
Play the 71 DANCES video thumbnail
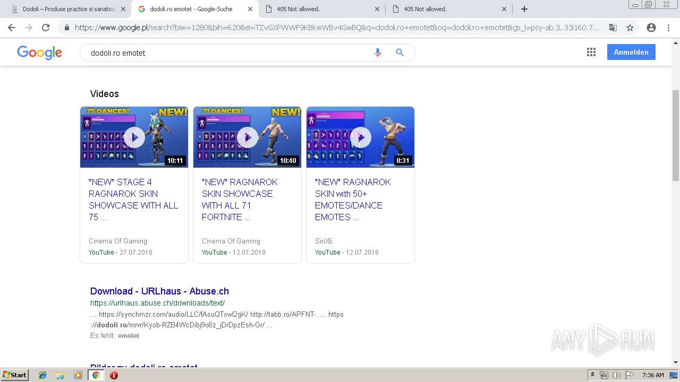click(x=247, y=137)
